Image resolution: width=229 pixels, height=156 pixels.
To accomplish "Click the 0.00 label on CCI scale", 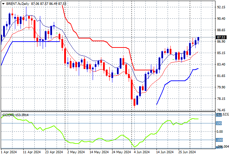I will (x=220, y=132).
